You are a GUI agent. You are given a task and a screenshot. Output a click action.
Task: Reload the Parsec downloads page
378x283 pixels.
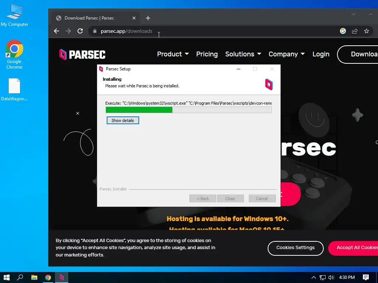tap(80, 31)
